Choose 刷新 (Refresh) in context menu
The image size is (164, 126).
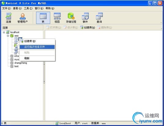37,58
